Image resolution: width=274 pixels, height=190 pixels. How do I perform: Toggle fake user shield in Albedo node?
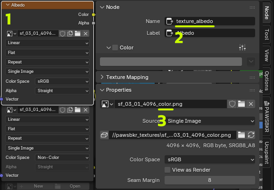pos(62,33)
